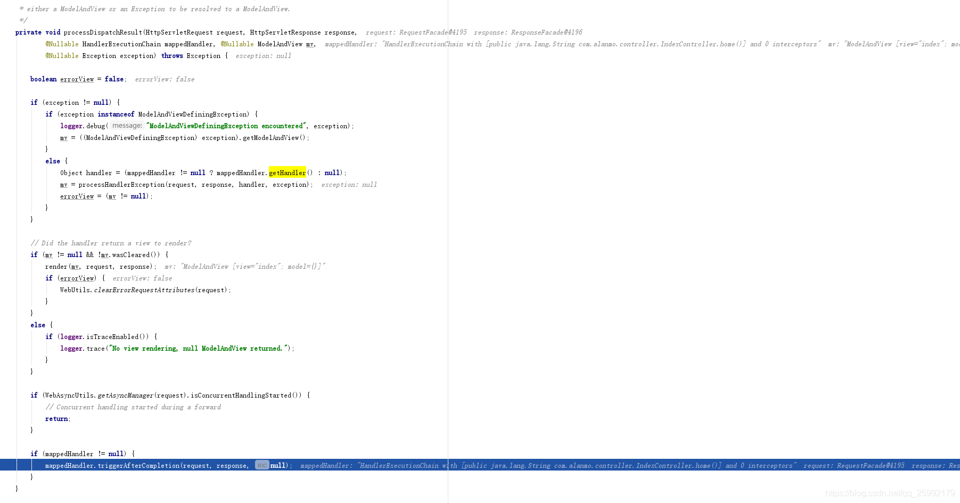Click the getModelAndView() call
Image resolution: width=960 pixels, height=503 pixels.
pos(275,138)
